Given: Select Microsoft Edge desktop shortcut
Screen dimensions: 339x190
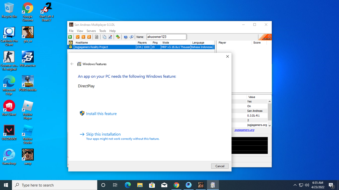Looking at the screenshot, I should [x=9, y=85].
